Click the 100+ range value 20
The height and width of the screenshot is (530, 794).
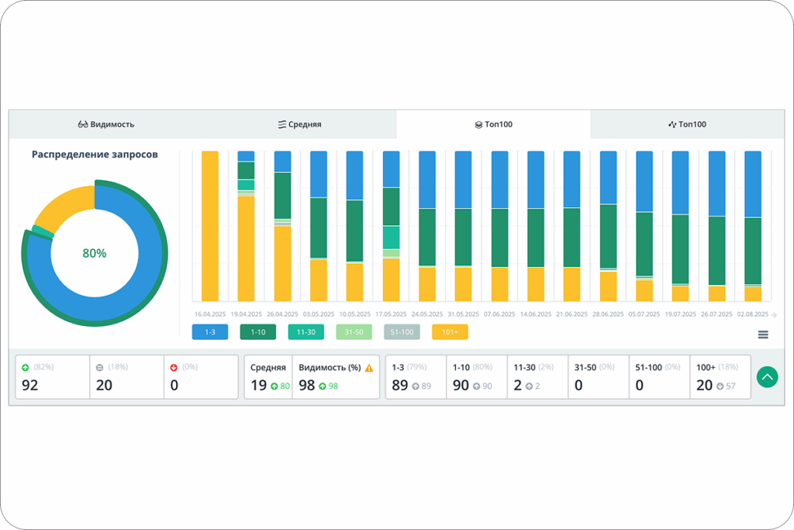point(704,386)
